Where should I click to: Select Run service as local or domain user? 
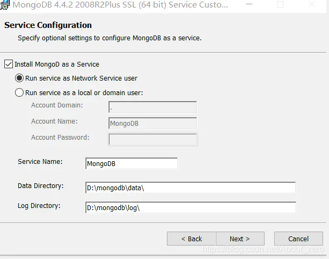click(x=19, y=92)
